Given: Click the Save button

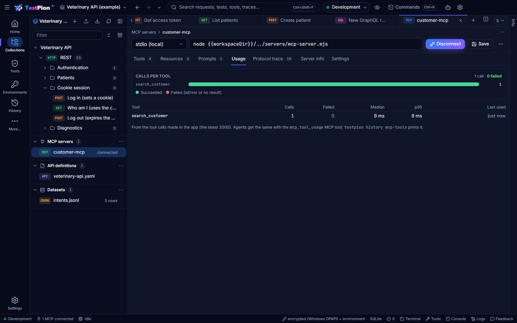Looking at the screenshot, I should tap(480, 44).
